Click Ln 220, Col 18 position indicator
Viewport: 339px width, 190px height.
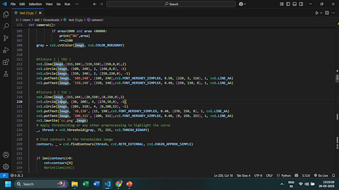(x=223, y=176)
